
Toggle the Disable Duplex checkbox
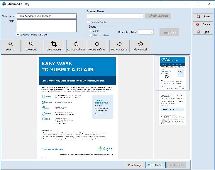[x=89, y=22]
